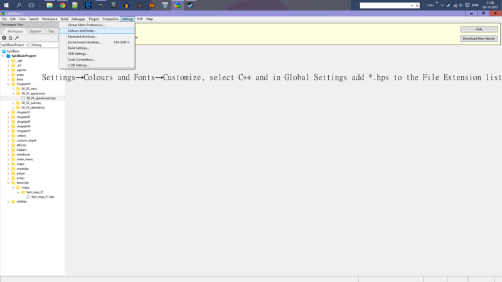Open the Debug configuration dropdown
This screenshot has width=502, height=282.
pos(47,45)
